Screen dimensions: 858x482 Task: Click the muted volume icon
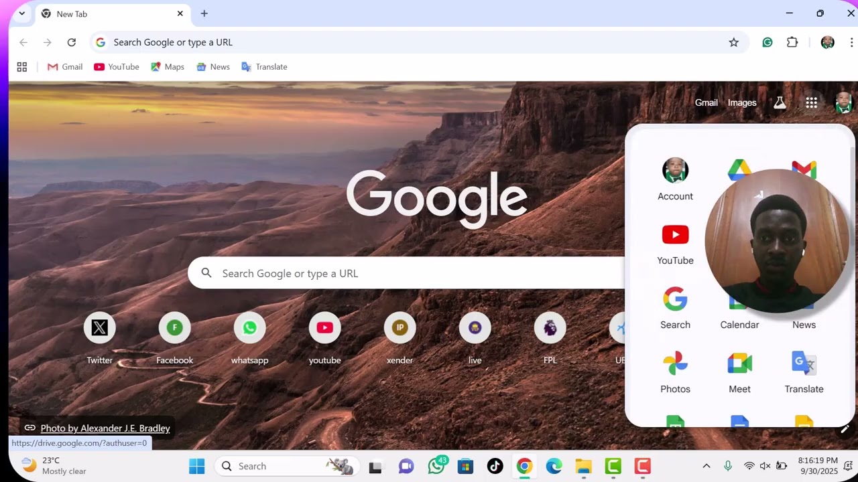(765, 466)
